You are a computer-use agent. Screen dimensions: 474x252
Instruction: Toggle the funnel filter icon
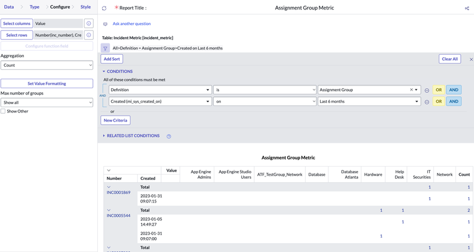click(105, 48)
